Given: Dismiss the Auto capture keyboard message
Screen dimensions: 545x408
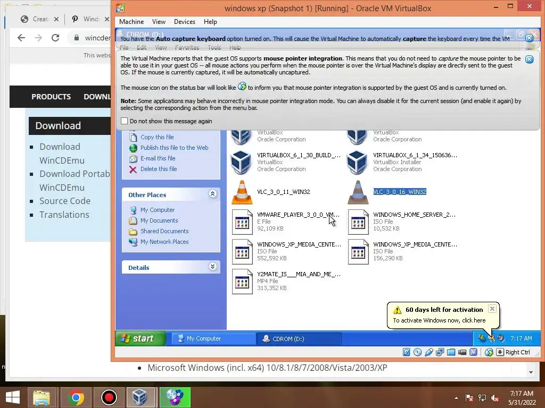Looking at the screenshot, I should [529, 38].
